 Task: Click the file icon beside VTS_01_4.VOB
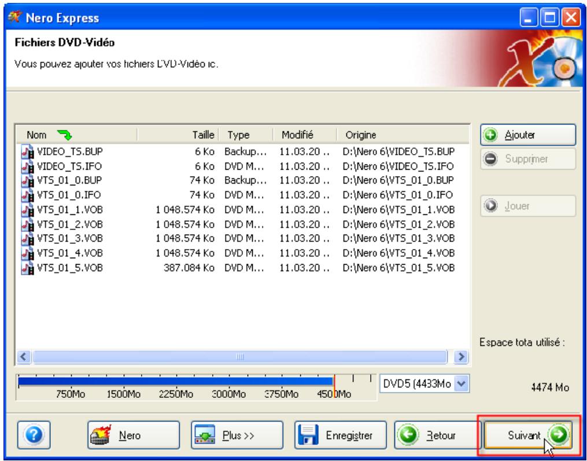coord(27,253)
